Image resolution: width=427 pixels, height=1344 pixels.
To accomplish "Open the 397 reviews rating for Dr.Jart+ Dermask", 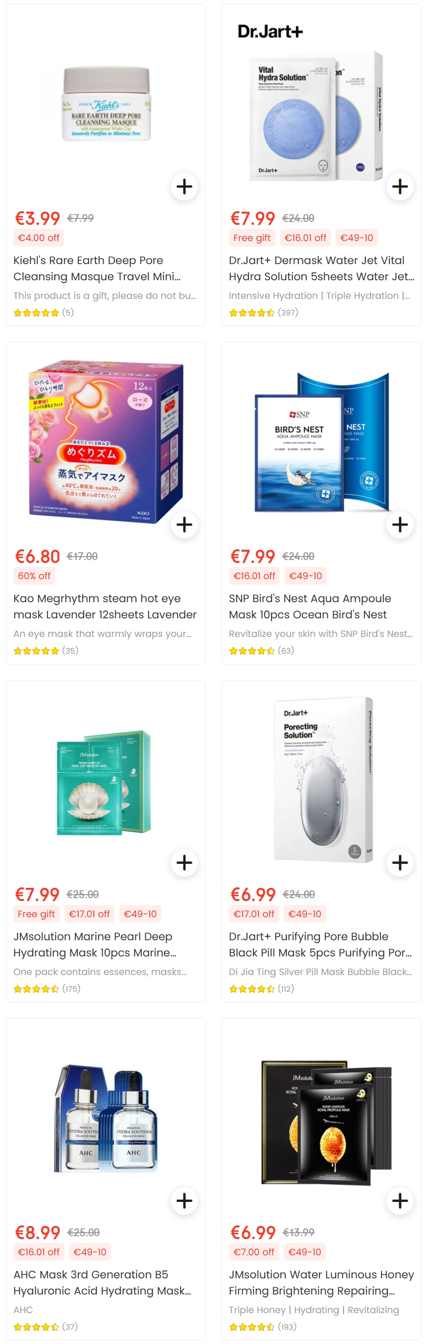I will (x=264, y=313).
